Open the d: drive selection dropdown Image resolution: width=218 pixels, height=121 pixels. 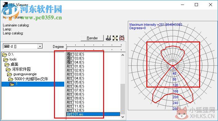(40, 46)
